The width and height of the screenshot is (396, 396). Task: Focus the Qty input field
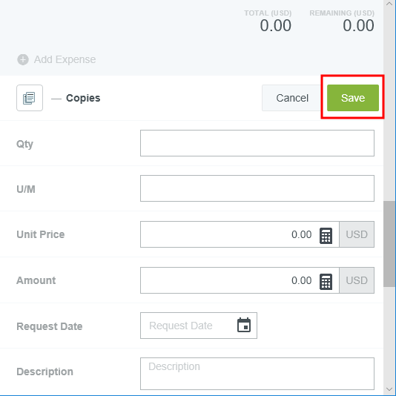257,143
